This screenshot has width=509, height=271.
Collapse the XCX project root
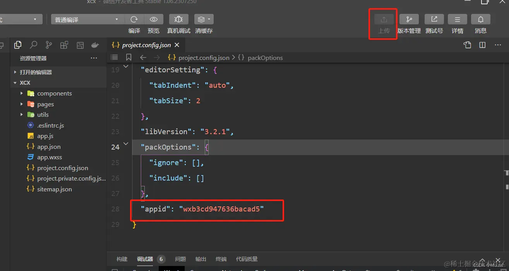(x=58, y=83)
